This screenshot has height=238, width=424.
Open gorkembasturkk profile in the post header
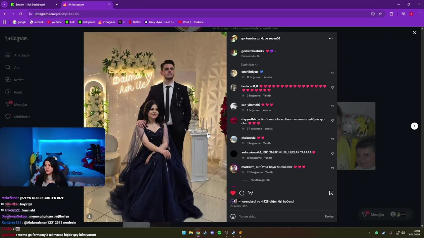(252, 38)
